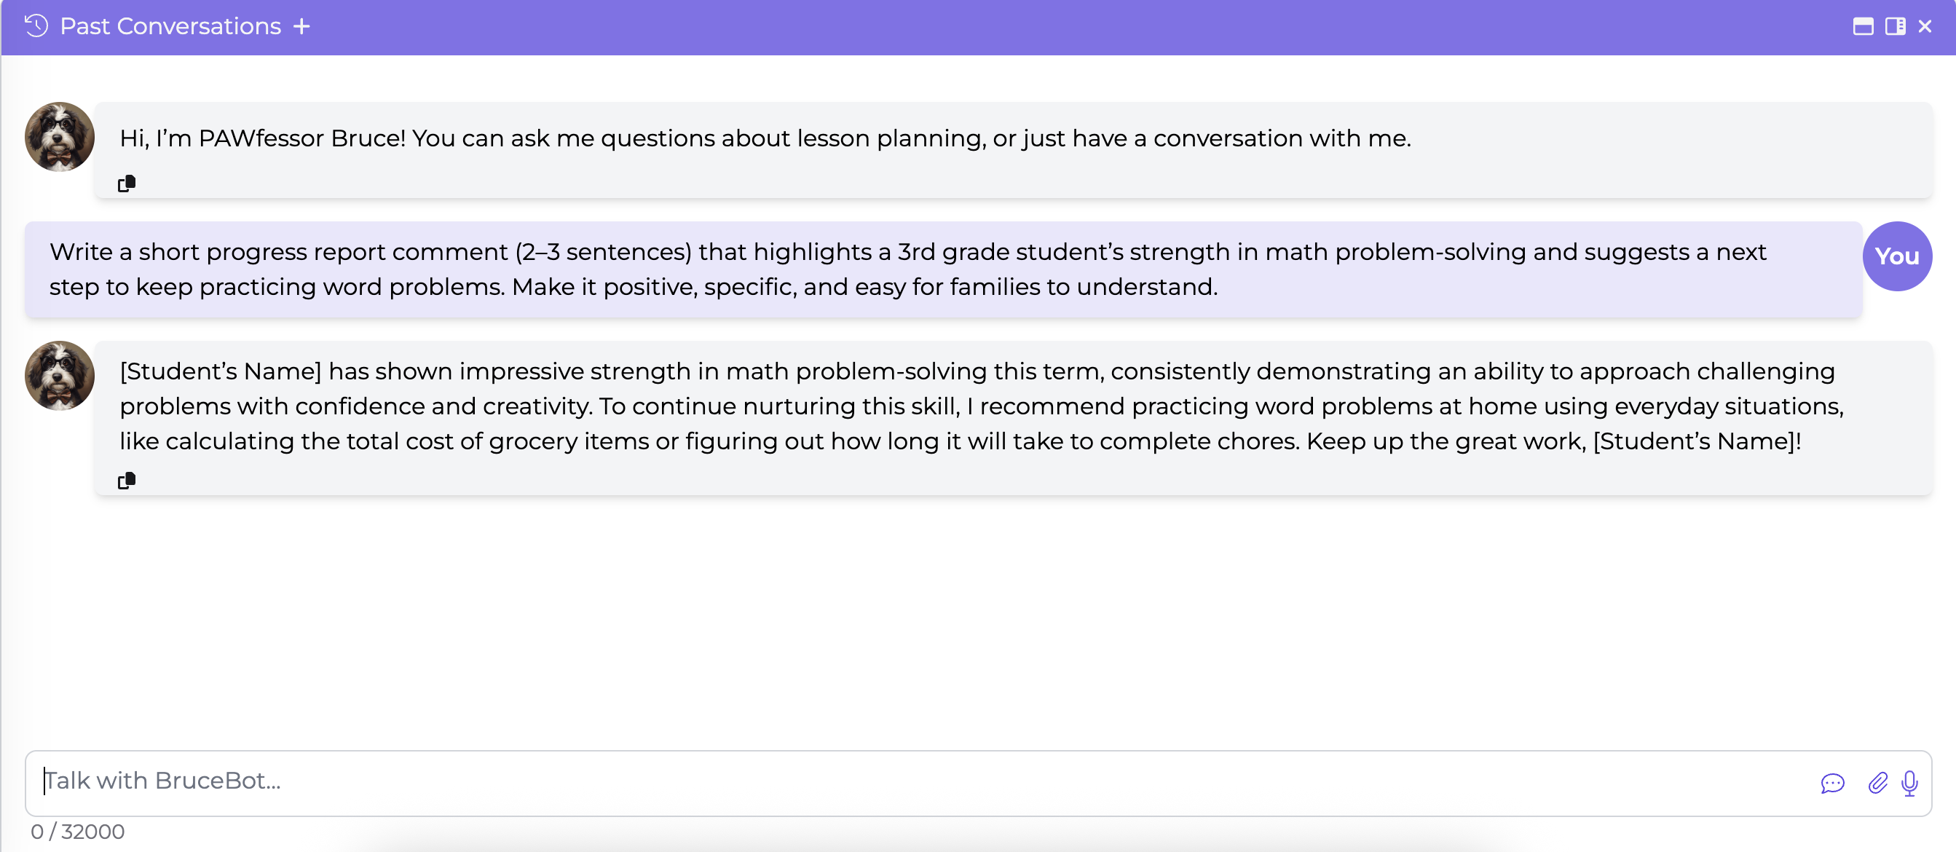This screenshot has height=852, width=1956.
Task: Activate the microphone for voice input
Action: (x=1909, y=783)
